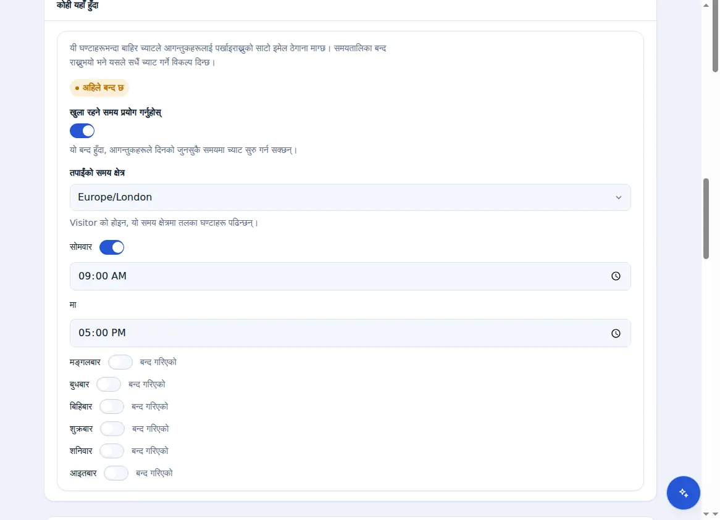Click the "अहिले बन्द छ" status badge
This screenshot has height=520, width=720.
[x=99, y=88]
